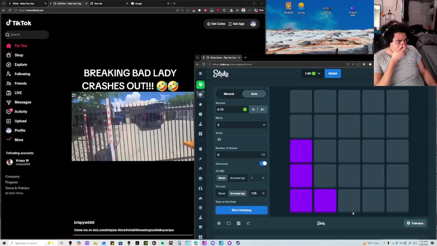The width and height of the screenshot is (437, 246).
Task: Open the Fairness button on Stake
Action: click(x=415, y=223)
